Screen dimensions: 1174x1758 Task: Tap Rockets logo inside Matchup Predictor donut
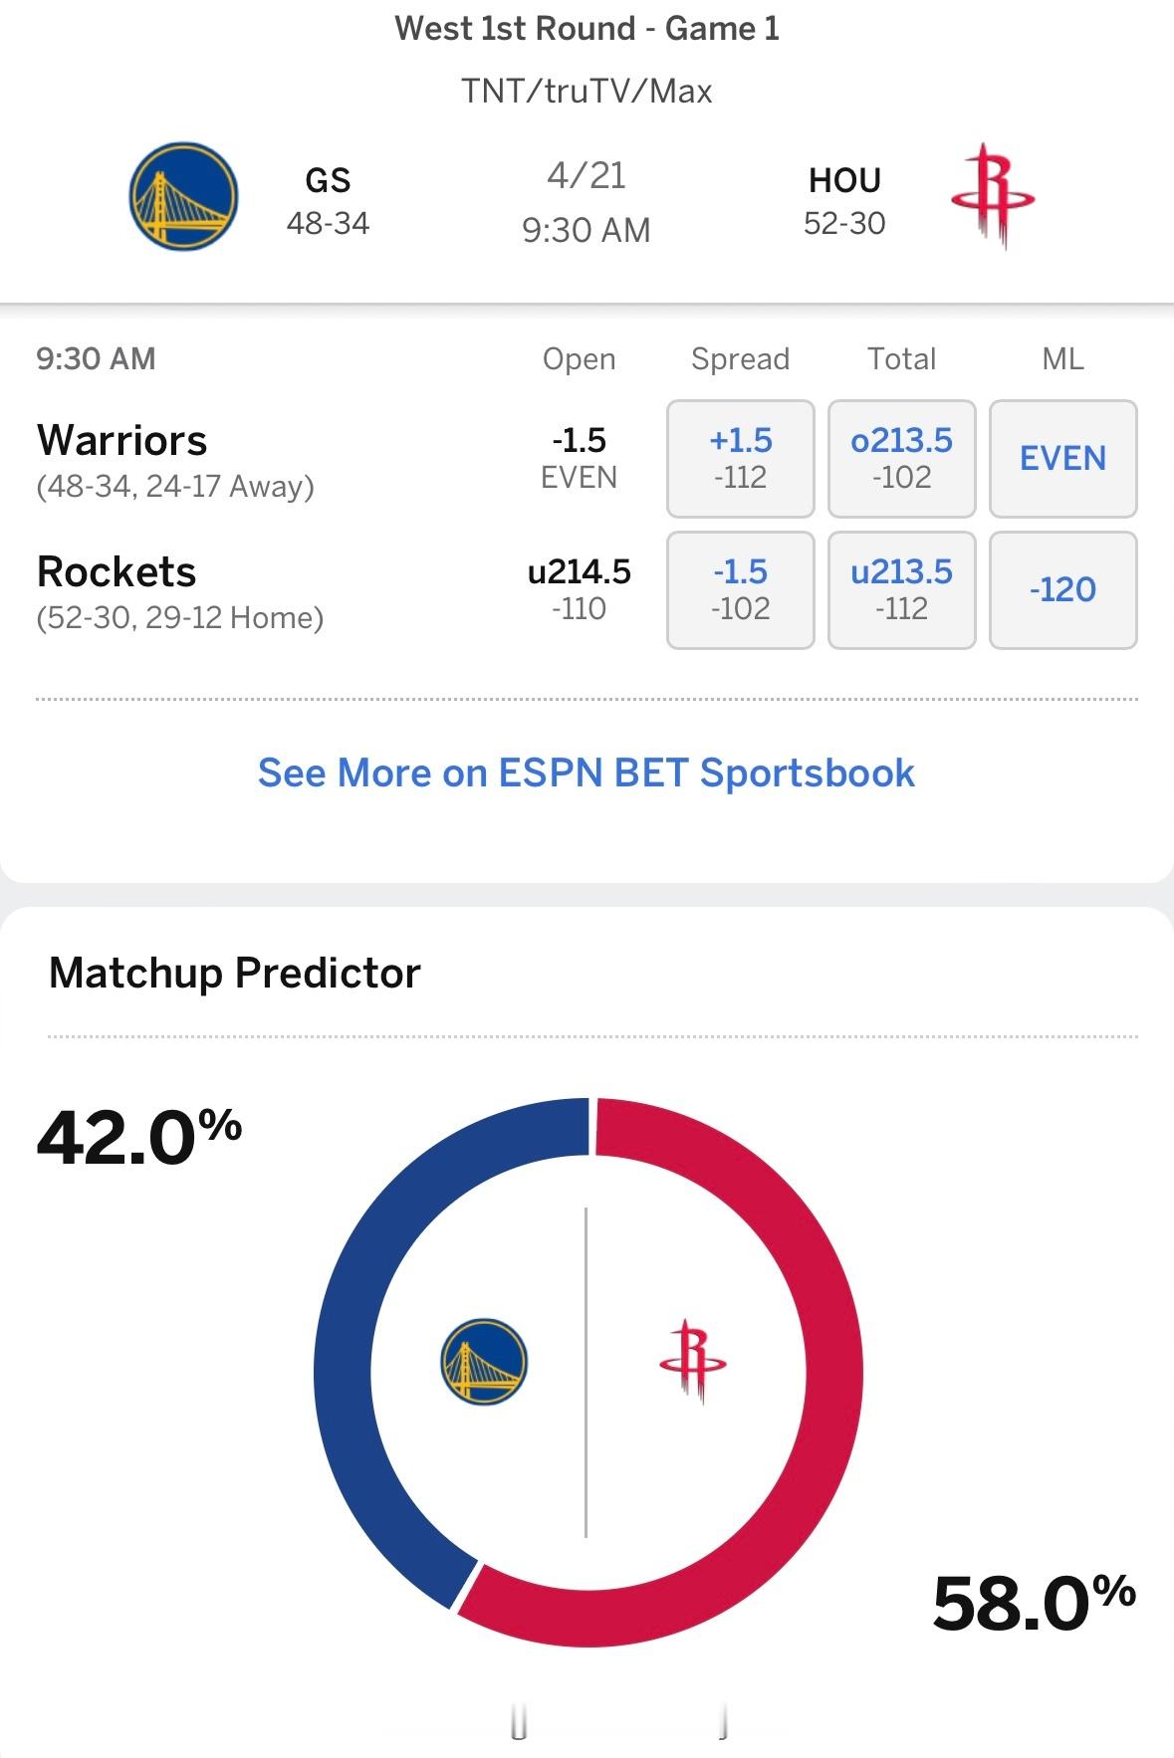click(x=693, y=1361)
